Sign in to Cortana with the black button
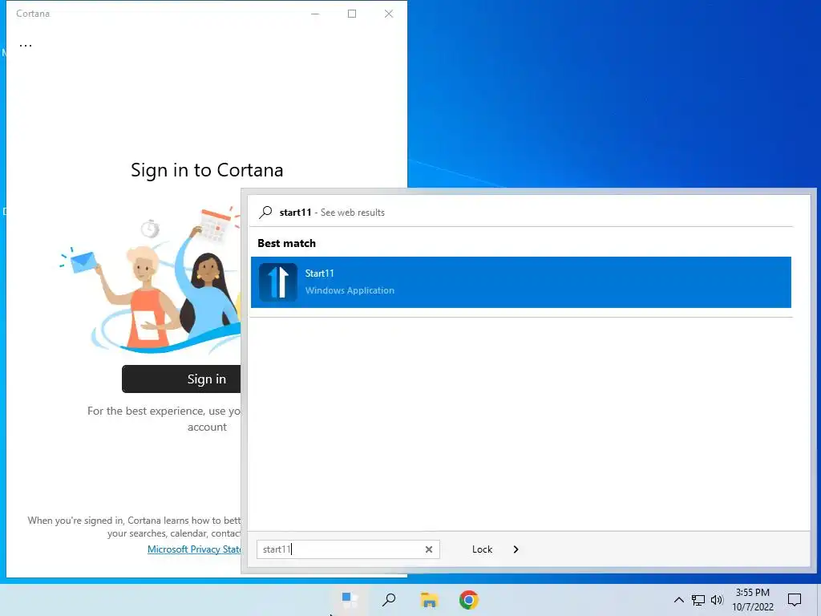The width and height of the screenshot is (821, 616). point(182,379)
